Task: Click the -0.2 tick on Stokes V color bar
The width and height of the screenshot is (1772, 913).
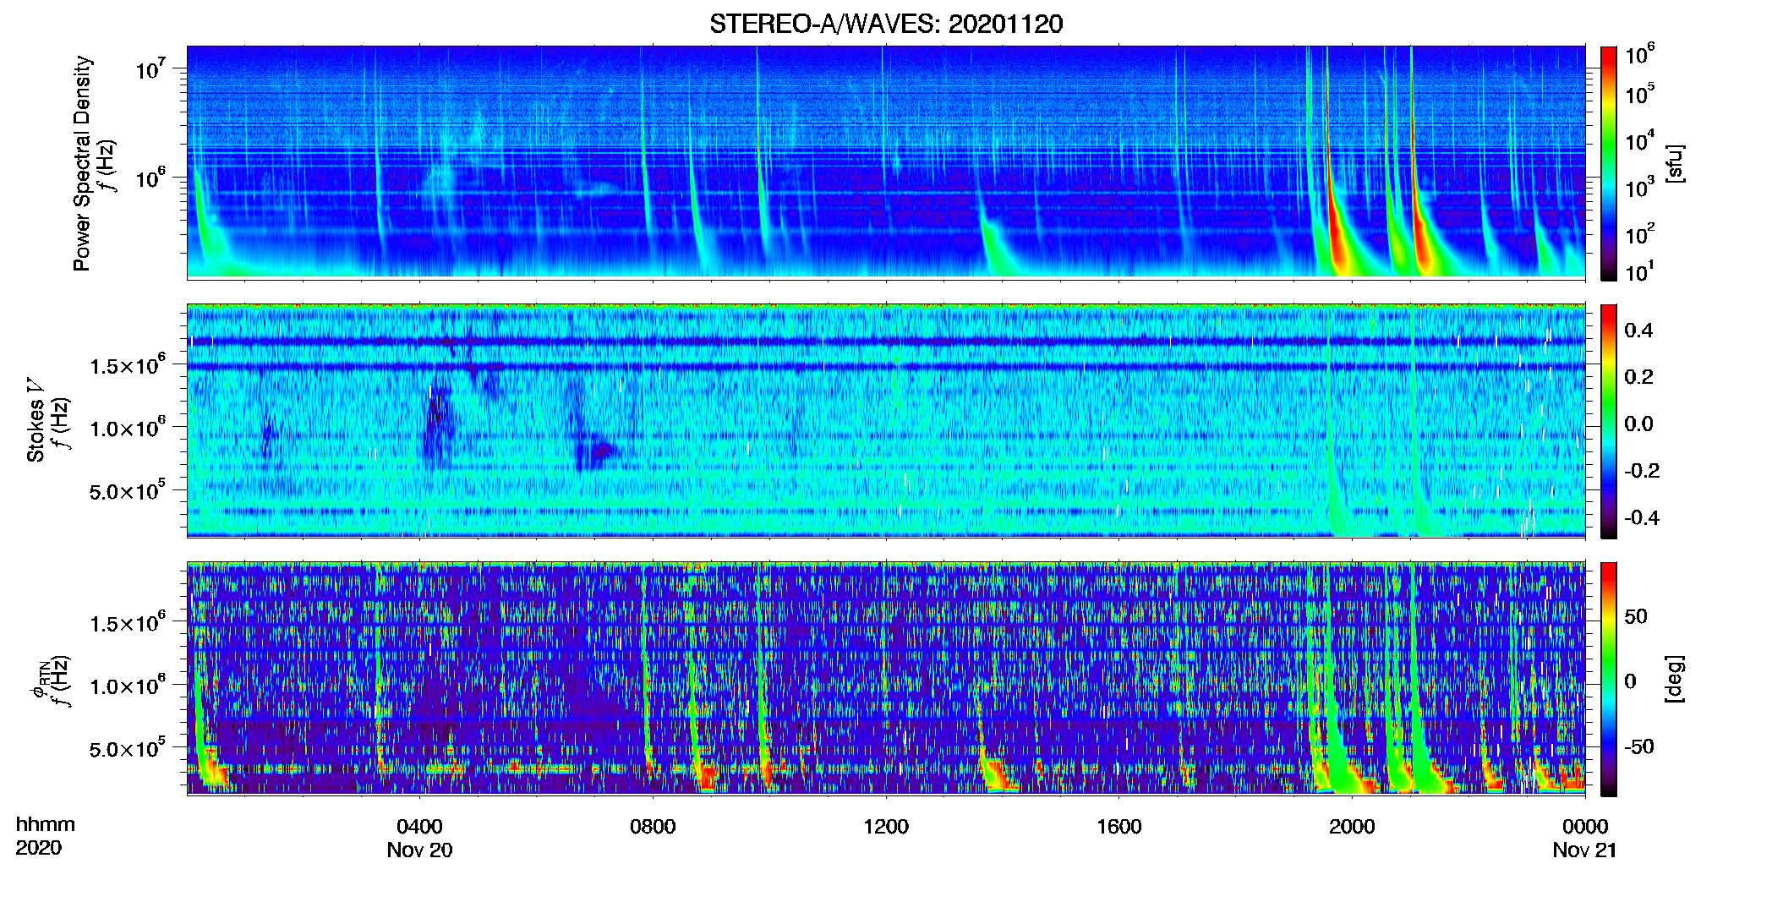Action: [1642, 470]
